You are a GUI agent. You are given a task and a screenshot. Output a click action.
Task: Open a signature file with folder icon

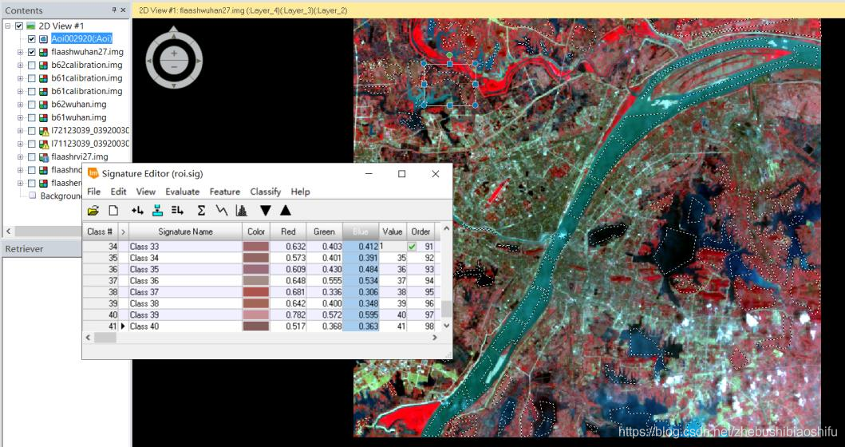coord(93,211)
